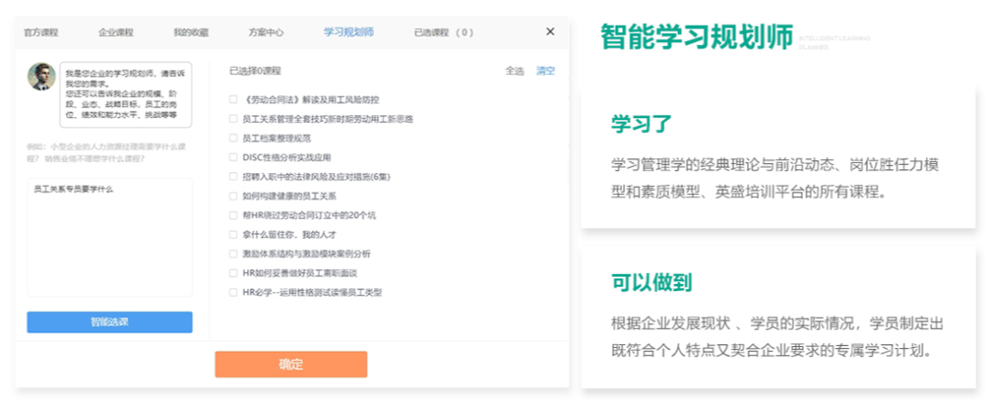The image size is (991, 402).
Task: Click the learning planner avatar icon
Action: tap(41, 77)
